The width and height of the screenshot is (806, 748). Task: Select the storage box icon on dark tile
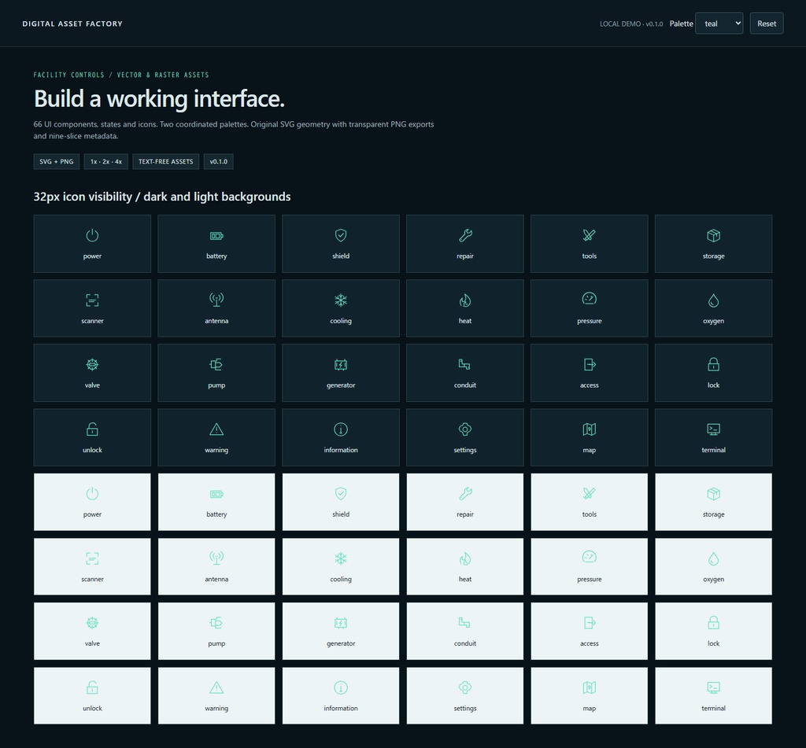pyautogui.click(x=713, y=235)
